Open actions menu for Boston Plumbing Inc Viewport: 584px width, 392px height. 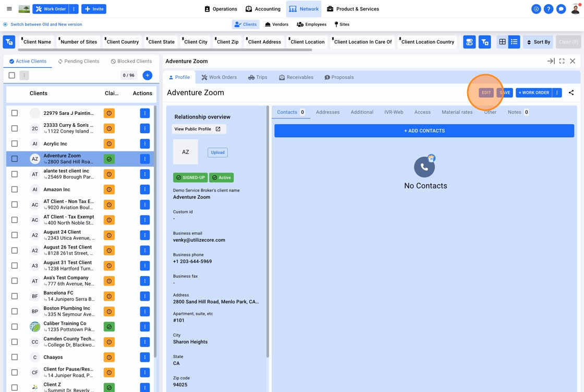tap(145, 312)
